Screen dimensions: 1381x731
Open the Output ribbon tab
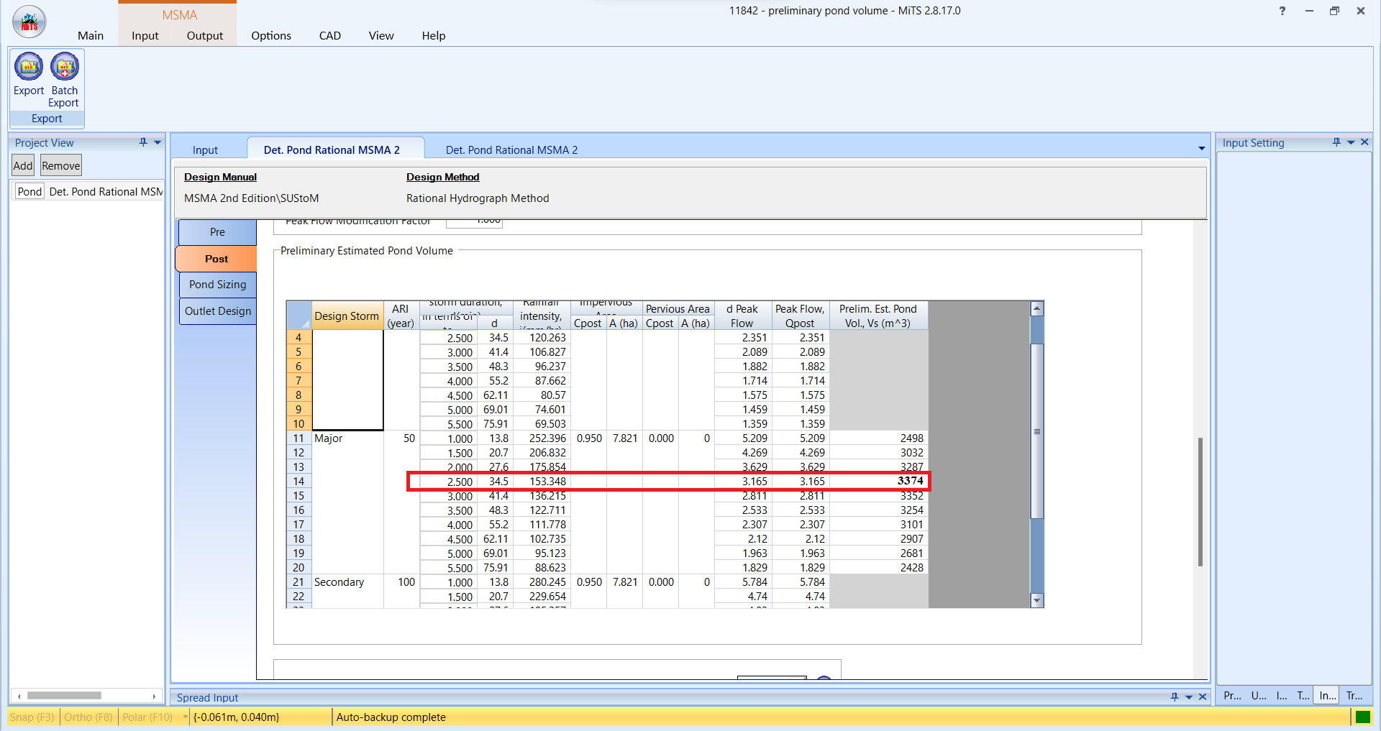point(205,35)
